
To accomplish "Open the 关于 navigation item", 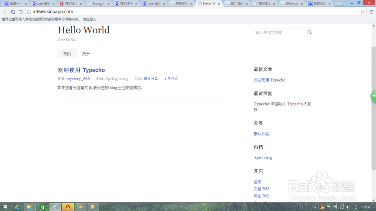I will pos(86,54).
